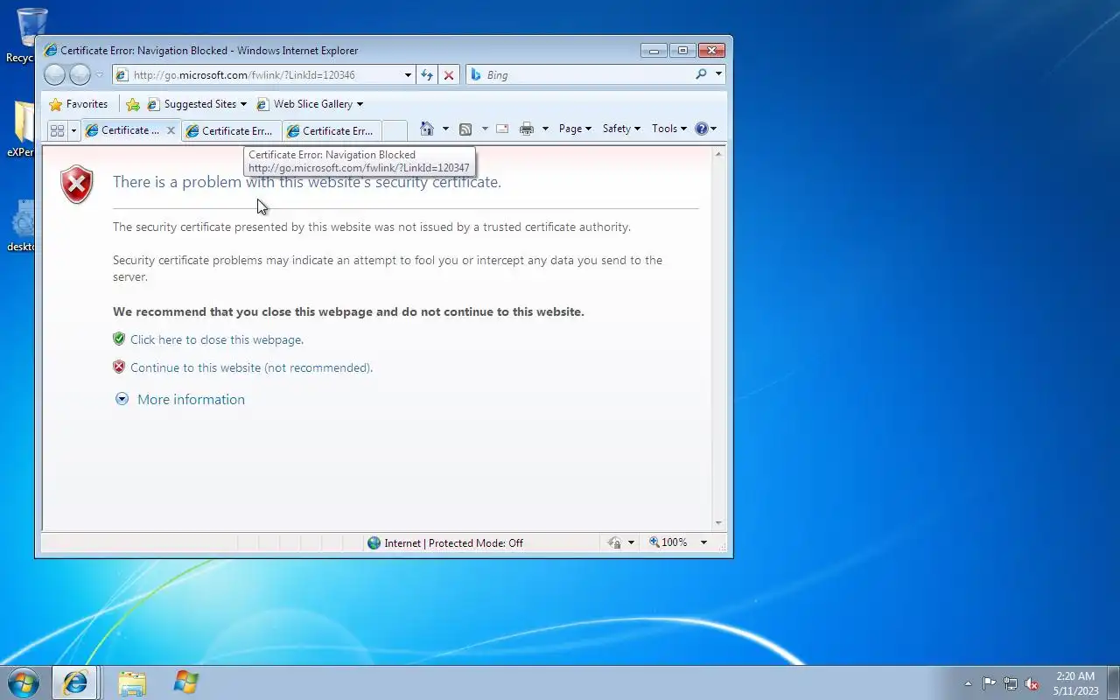Click 'Continue to this website (not recommended)' link

click(x=252, y=367)
